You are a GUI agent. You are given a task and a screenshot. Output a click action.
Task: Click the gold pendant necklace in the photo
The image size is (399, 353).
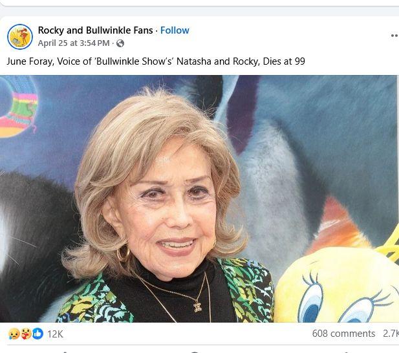pos(198,306)
